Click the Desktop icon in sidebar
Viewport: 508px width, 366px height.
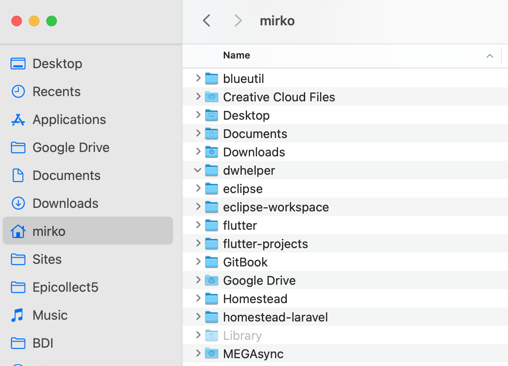[18, 64]
